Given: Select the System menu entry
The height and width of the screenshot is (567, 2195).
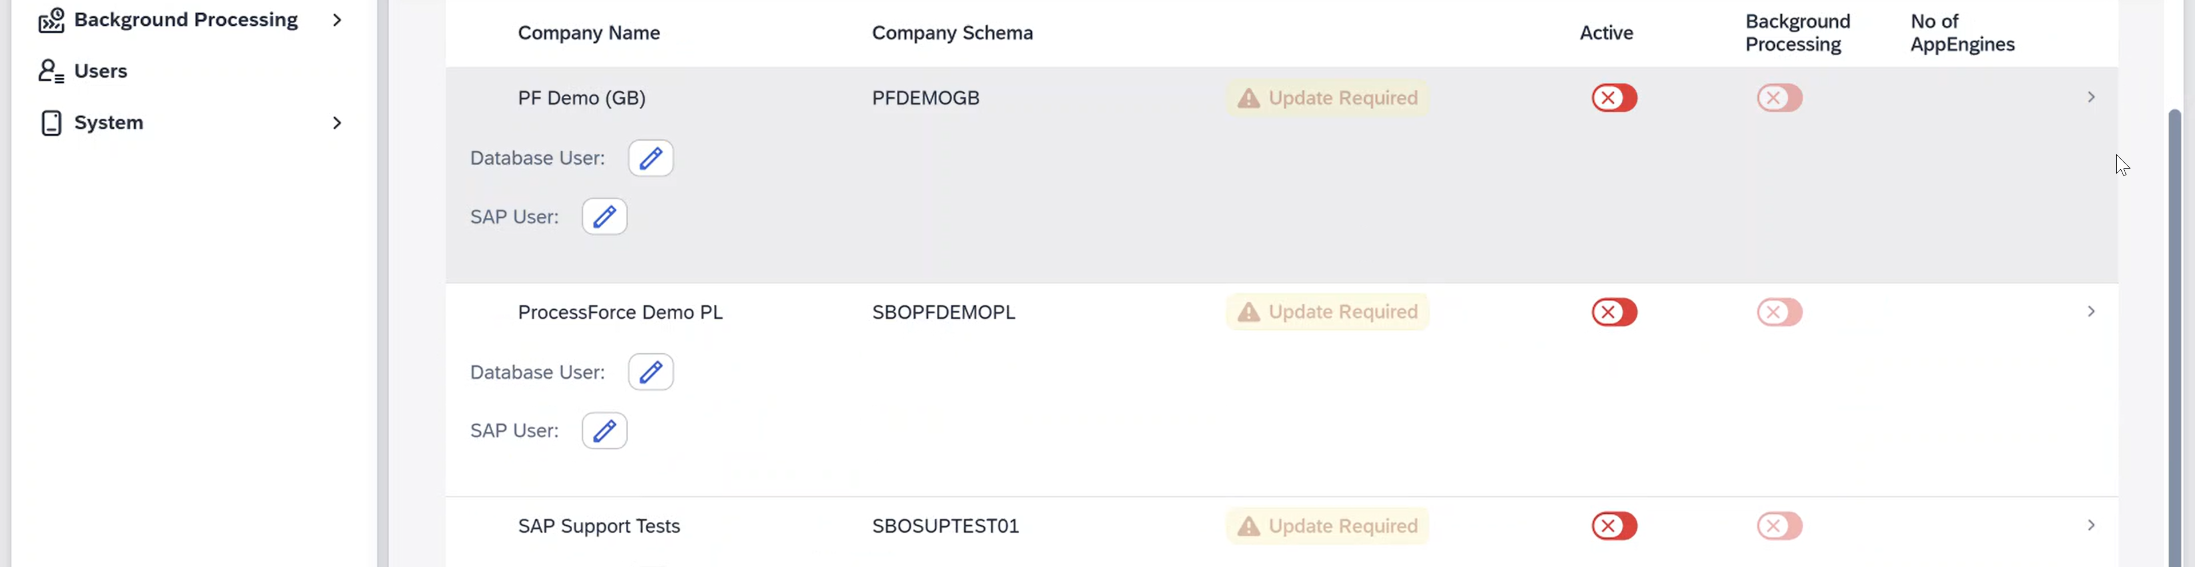Looking at the screenshot, I should (109, 123).
